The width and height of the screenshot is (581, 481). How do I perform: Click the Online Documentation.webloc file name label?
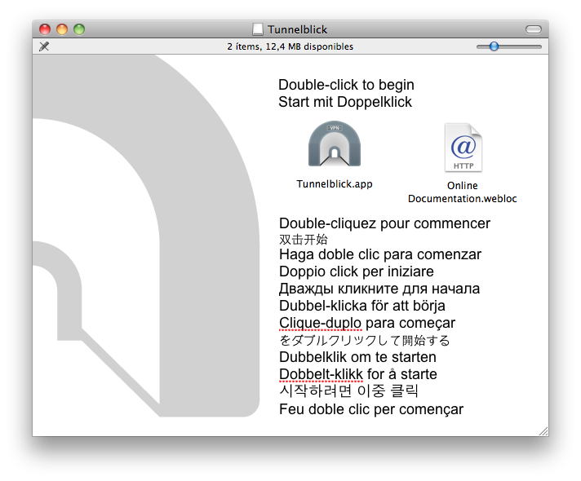pyautogui.click(x=463, y=192)
